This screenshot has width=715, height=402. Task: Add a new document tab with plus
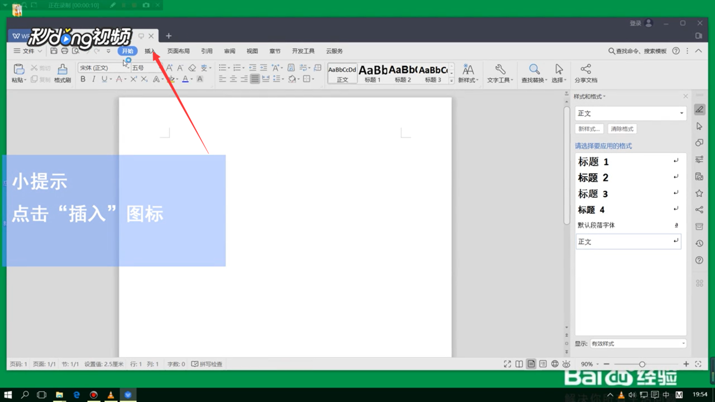coord(168,36)
